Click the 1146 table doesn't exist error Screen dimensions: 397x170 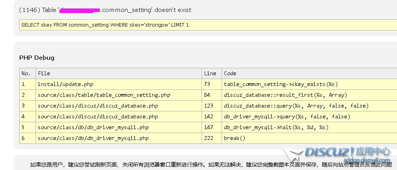[105, 10]
